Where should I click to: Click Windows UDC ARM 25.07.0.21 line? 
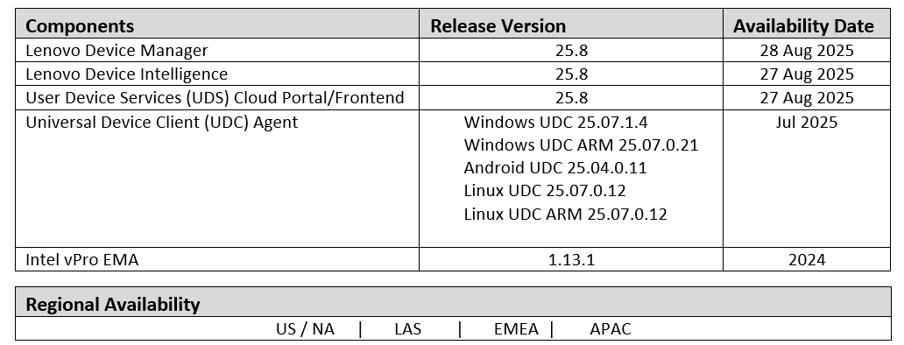581,144
